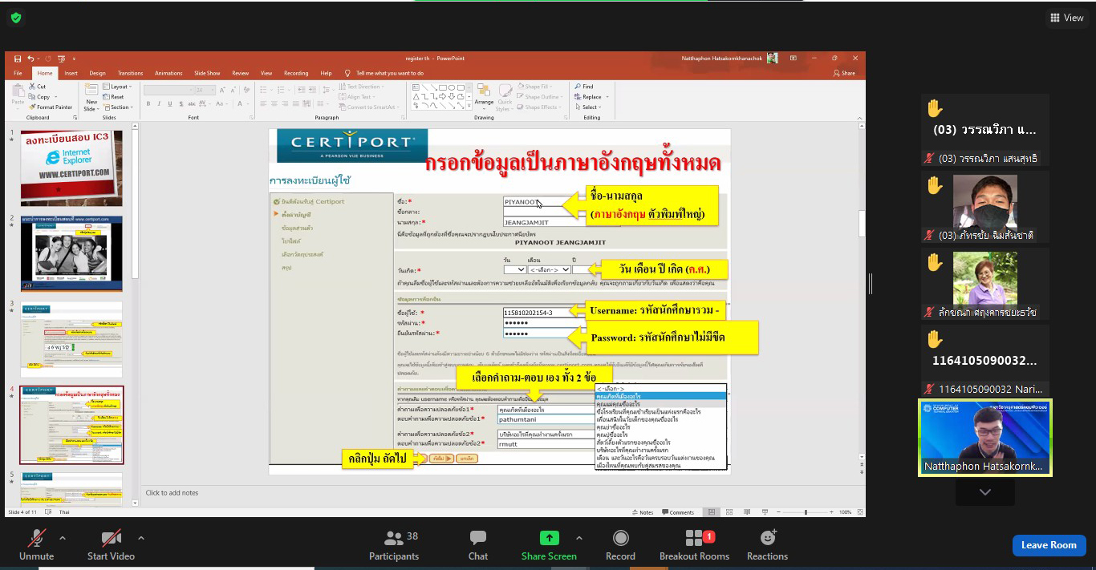Switch to Slide Sorter view icon
1096x570 pixels.
click(728, 512)
